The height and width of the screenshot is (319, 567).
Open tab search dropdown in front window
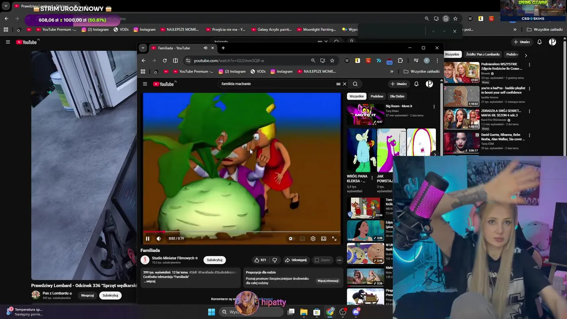coord(143,48)
